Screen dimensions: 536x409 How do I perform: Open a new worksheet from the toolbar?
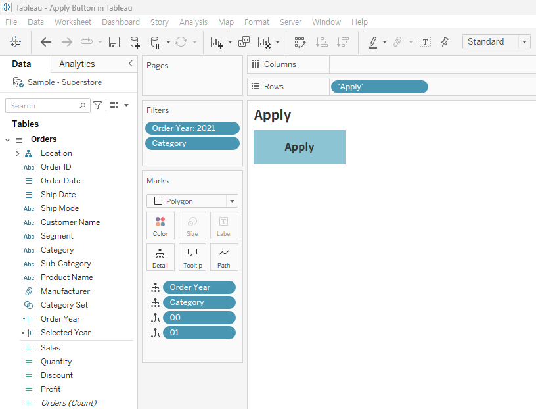pyautogui.click(x=215, y=41)
